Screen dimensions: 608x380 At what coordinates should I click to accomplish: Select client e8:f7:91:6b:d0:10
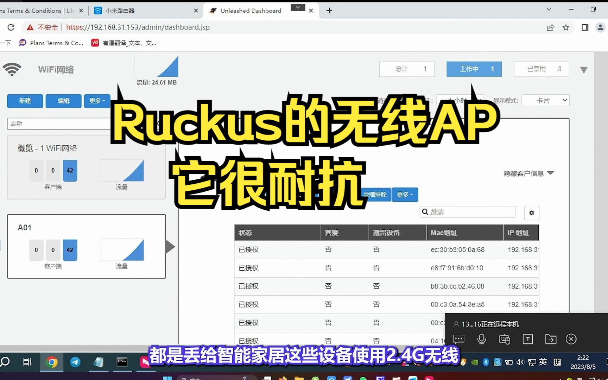387,268
